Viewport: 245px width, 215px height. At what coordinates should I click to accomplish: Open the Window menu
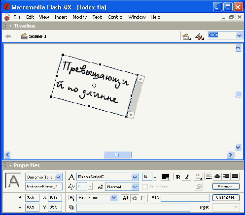click(x=137, y=17)
